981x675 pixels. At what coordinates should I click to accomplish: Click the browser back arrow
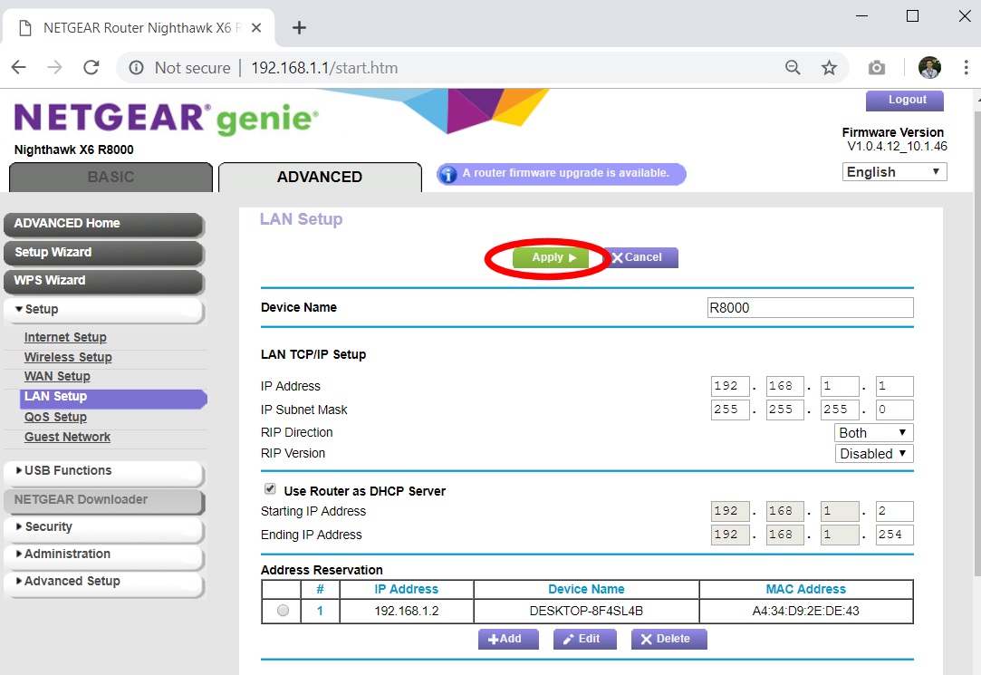[19, 68]
